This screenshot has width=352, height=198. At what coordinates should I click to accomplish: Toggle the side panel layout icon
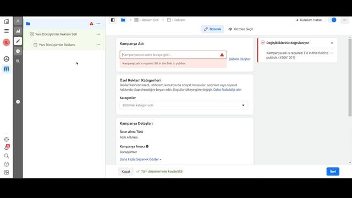pos(113,20)
